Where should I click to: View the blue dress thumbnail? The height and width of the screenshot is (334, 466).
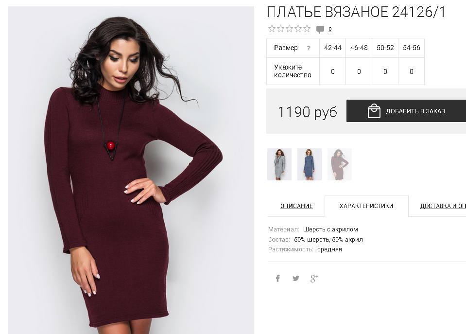[x=310, y=164]
